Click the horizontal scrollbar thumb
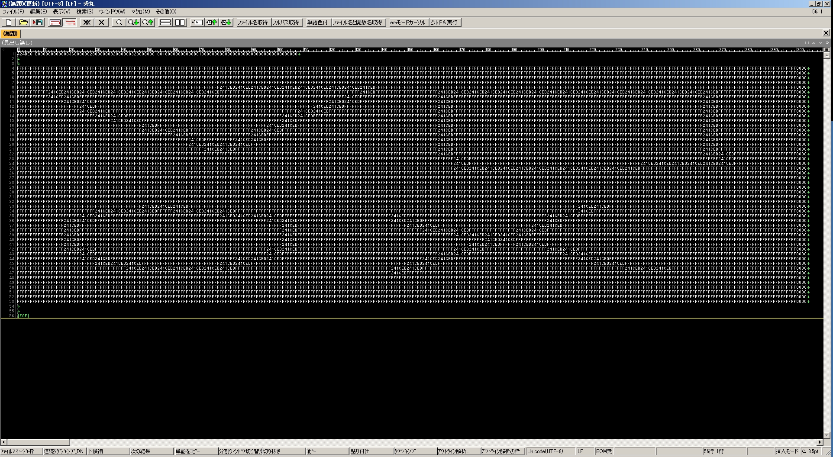833x457 pixels. (x=39, y=442)
